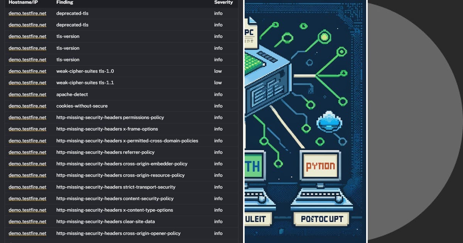Open hostname link beside cross-origin-opener-policy finding
This screenshot has height=243, width=463.
pos(27,233)
